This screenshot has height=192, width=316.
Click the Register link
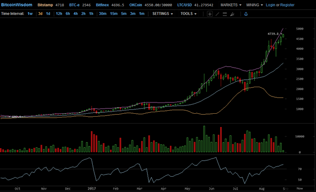(x=287, y=5)
